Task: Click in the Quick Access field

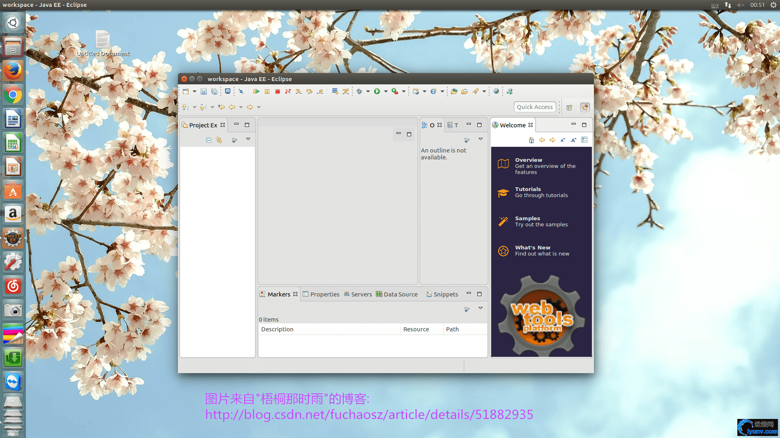Action: click(x=535, y=107)
